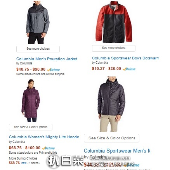Click the Prime badge beside $10.27 - $35.00

pyautogui.click(x=129, y=69)
